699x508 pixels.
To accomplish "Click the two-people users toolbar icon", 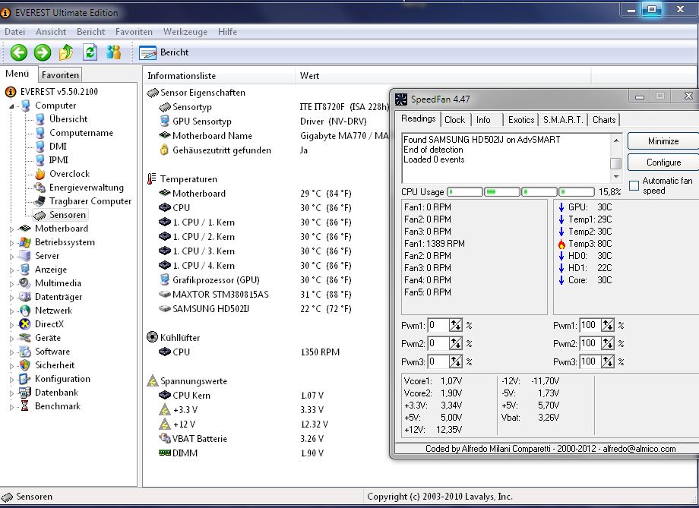I will [114, 52].
